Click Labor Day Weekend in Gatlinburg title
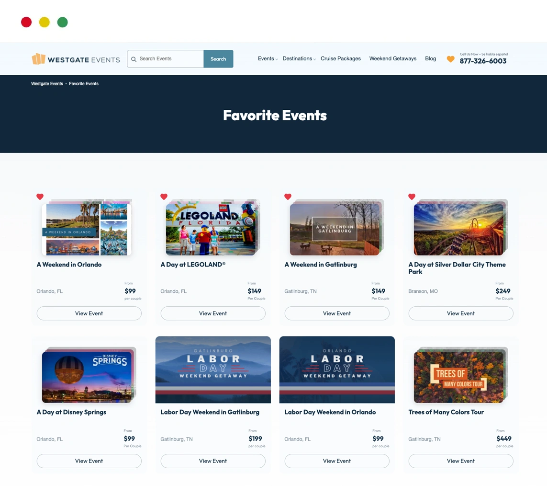 tap(210, 412)
